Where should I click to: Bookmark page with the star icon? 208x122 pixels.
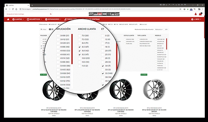pos(180,9)
